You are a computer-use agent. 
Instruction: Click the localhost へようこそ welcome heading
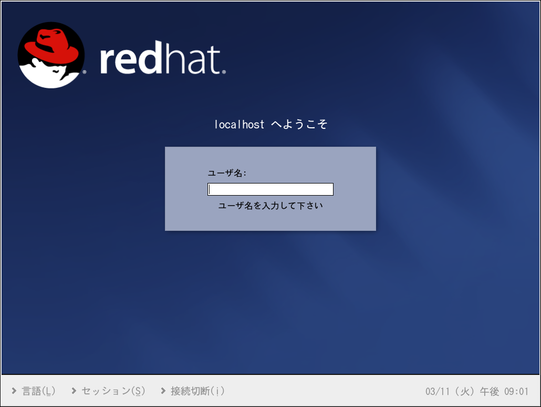[x=270, y=125]
